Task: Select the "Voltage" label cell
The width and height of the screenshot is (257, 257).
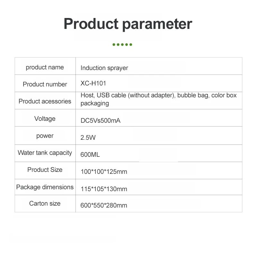Action: tap(45, 119)
